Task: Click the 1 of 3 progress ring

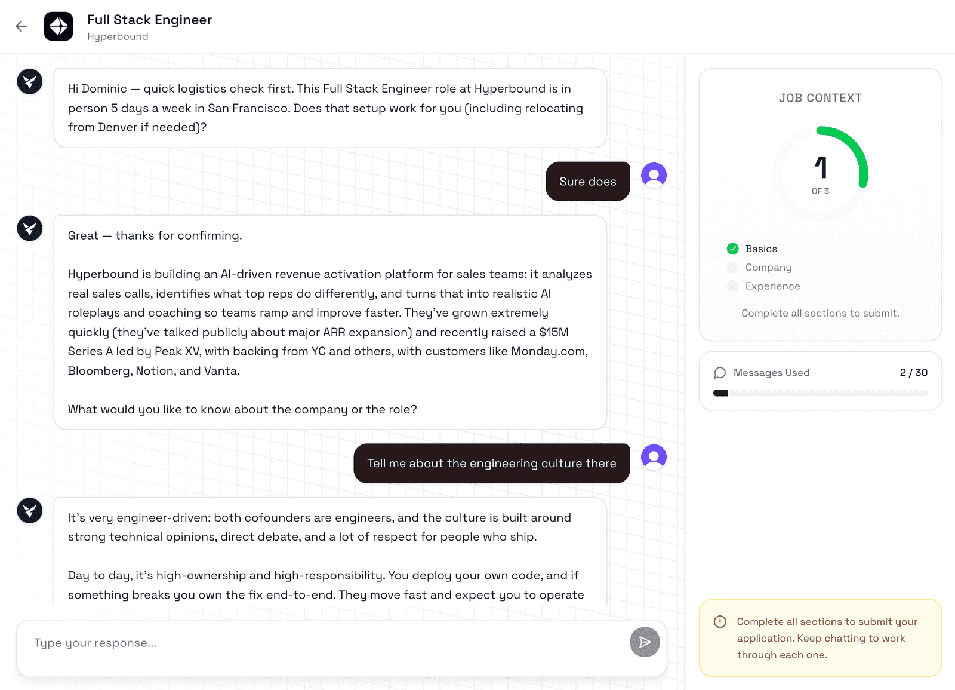Action: (821, 173)
